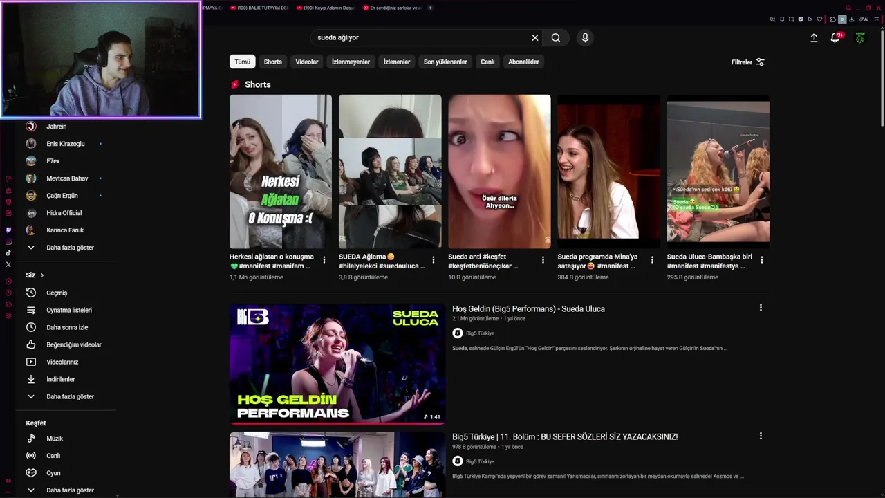Viewport: 885px width, 498px height.
Task: Open a new browser tab with plus
Action: tap(430, 8)
